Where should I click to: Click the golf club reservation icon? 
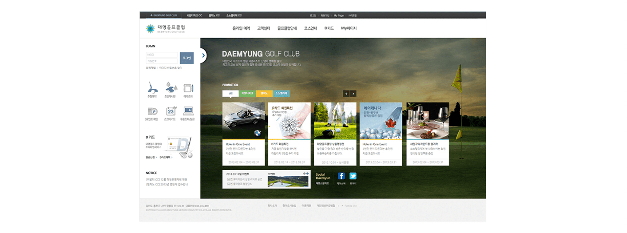[152, 87]
